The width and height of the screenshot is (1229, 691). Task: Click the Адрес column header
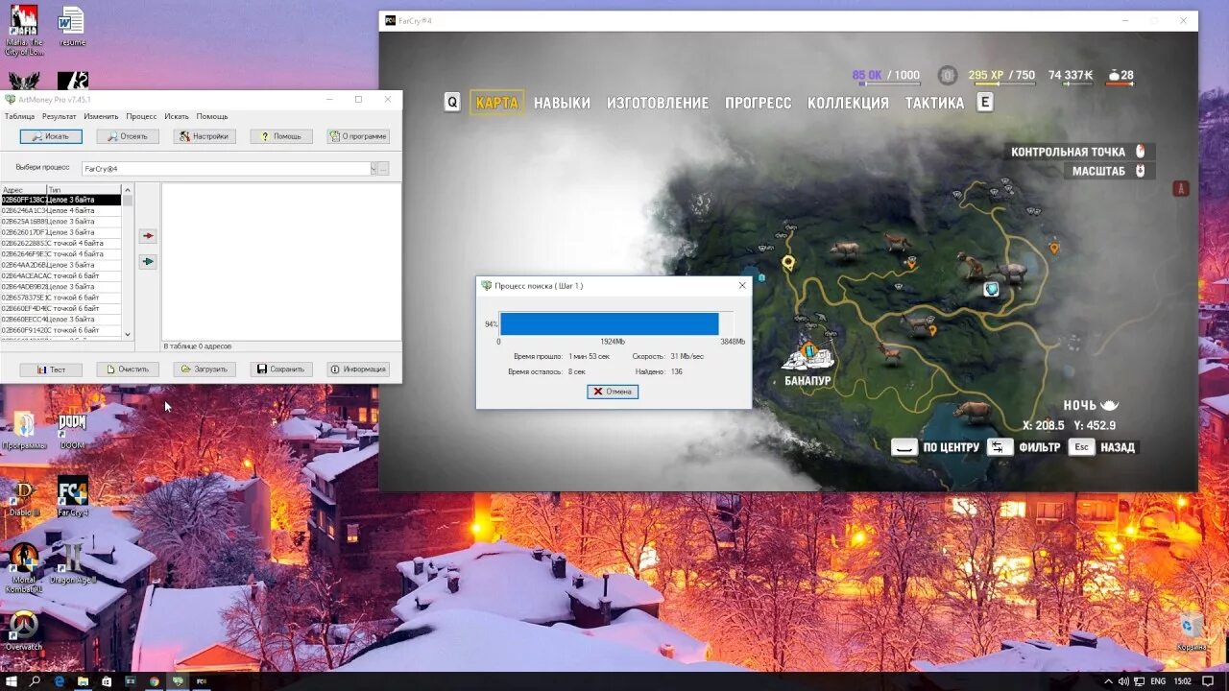23,190
